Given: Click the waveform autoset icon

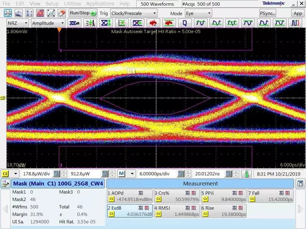Looking at the screenshot, I should (51, 13).
